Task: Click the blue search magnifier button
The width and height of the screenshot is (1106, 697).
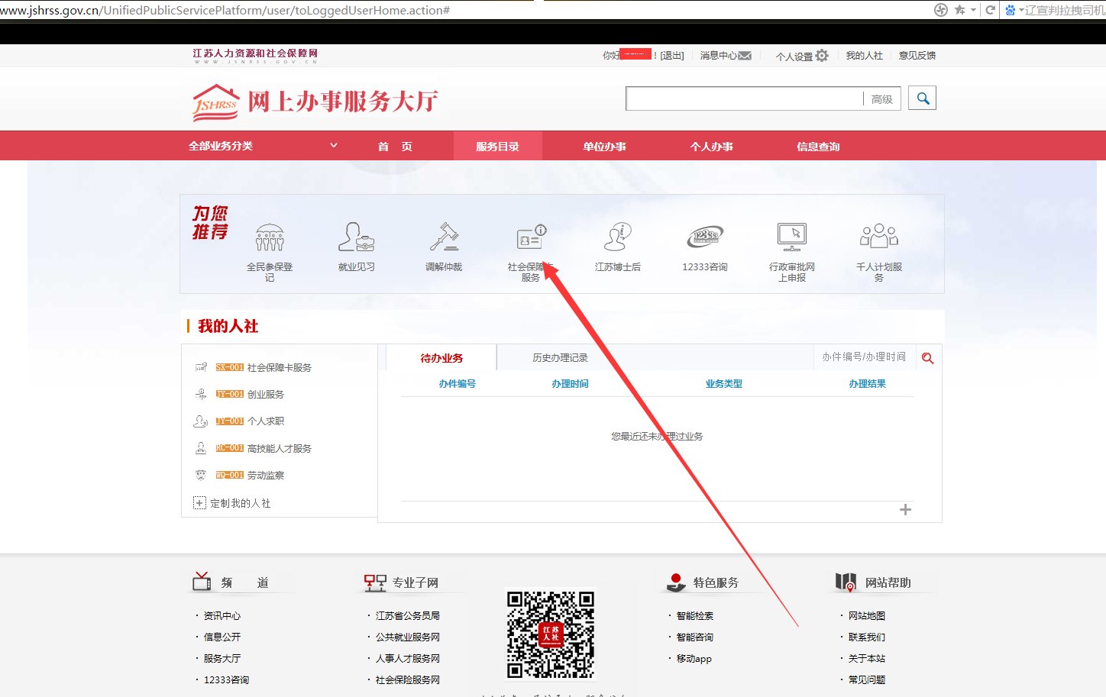Action: 922,98
